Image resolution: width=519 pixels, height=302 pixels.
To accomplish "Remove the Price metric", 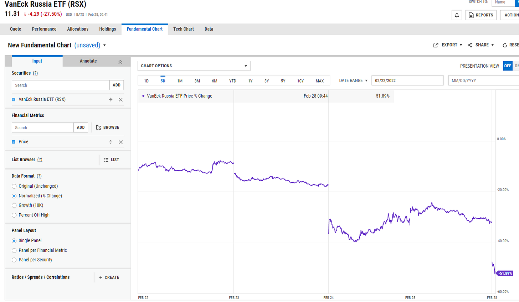I will (x=120, y=142).
